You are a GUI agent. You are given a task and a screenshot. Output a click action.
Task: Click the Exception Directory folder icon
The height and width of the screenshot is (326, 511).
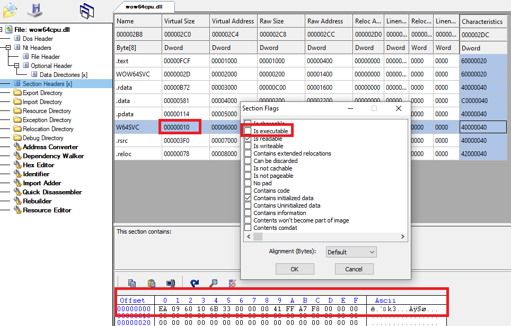coord(17,120)
